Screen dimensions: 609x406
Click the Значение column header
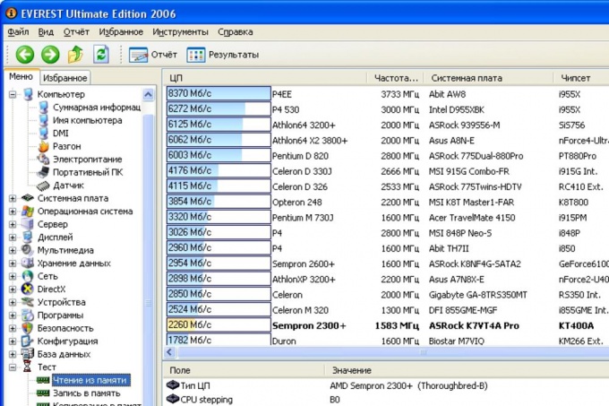[467, 370]
